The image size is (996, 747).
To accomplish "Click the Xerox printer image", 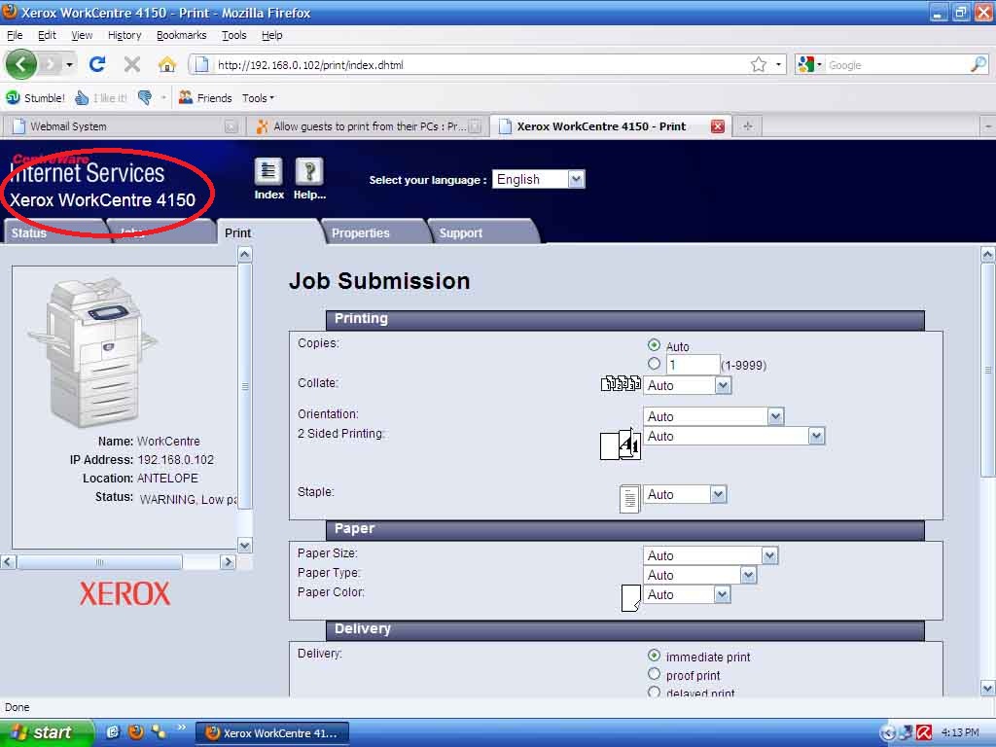I will (x=92, y=353).
